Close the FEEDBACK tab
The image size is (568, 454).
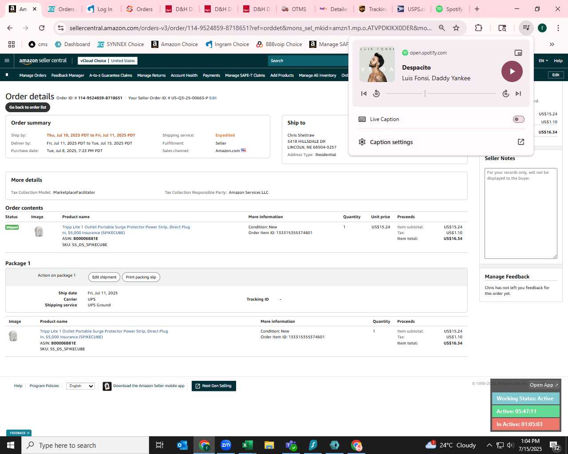(x=28, y=433)
